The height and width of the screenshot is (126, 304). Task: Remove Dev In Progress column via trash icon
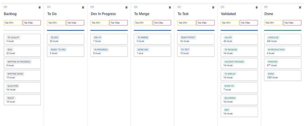click(126, 7)
